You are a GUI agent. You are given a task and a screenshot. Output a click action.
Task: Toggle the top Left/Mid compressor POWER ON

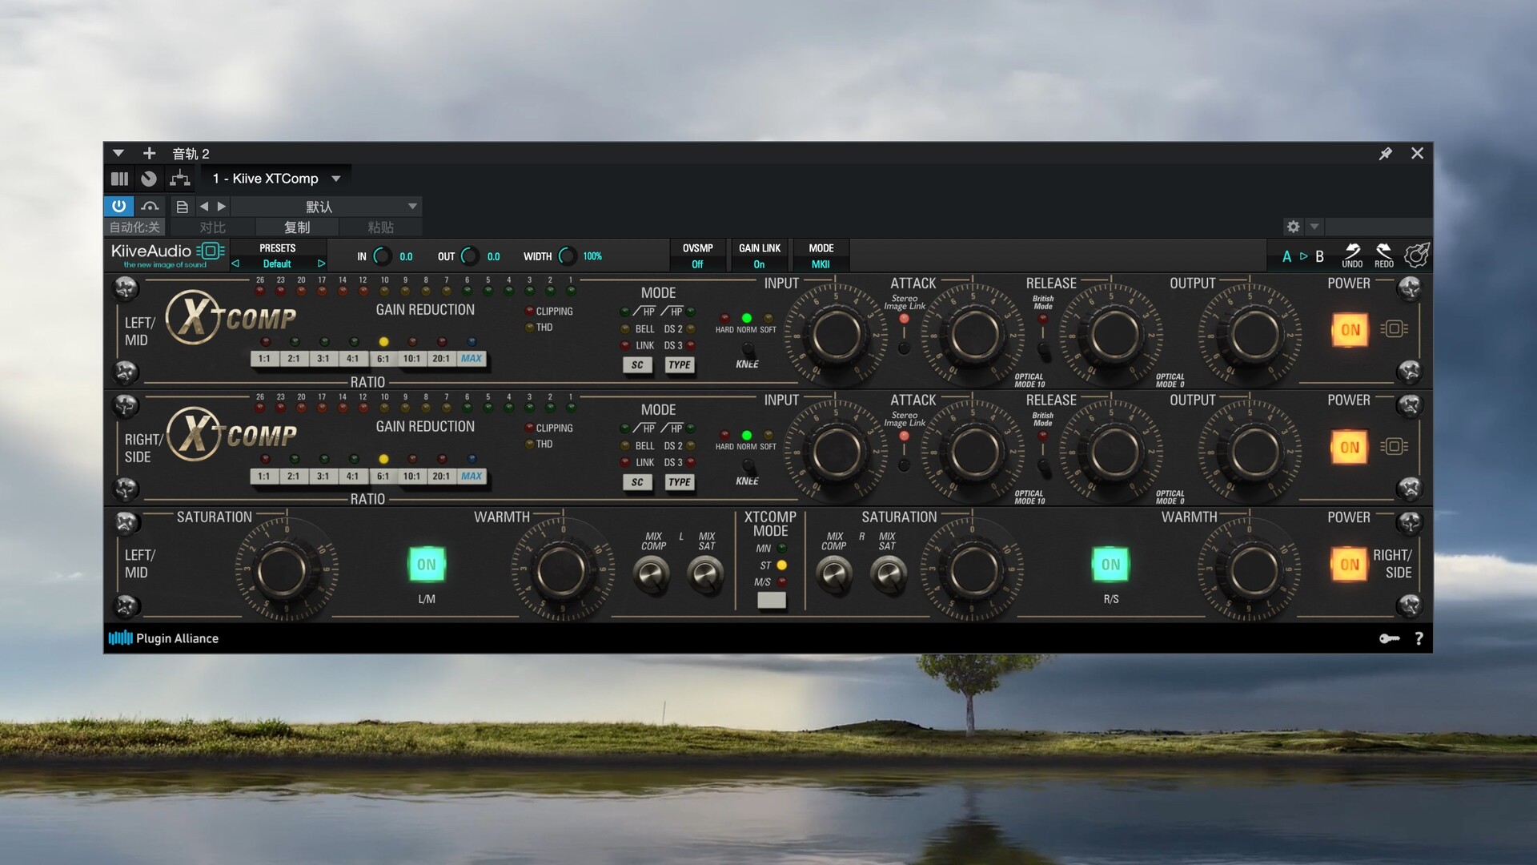1350,330
